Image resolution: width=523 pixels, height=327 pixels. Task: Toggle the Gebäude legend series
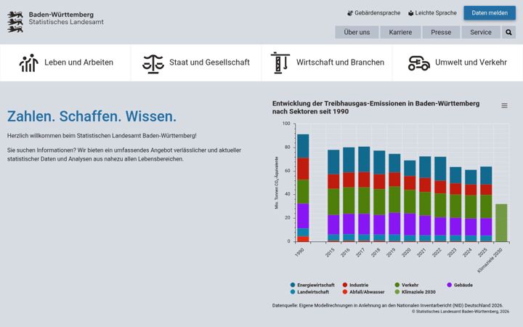click(x=460, y=285)
